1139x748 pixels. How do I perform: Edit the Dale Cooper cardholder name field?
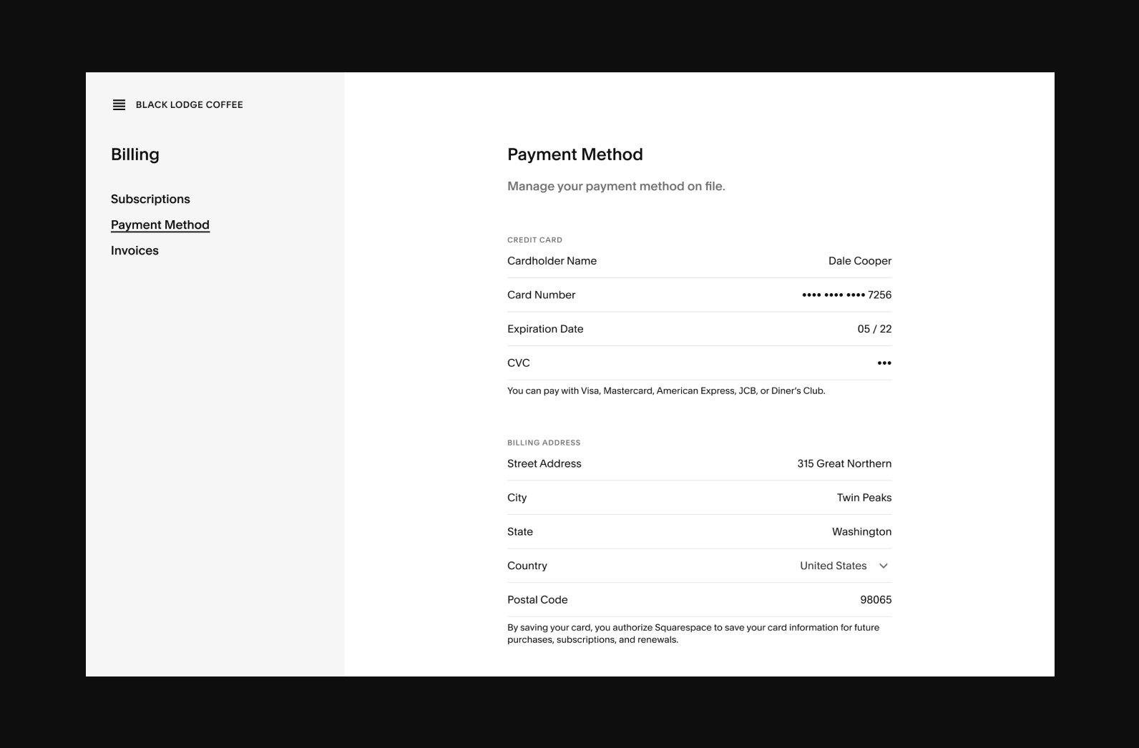(860, 261)
